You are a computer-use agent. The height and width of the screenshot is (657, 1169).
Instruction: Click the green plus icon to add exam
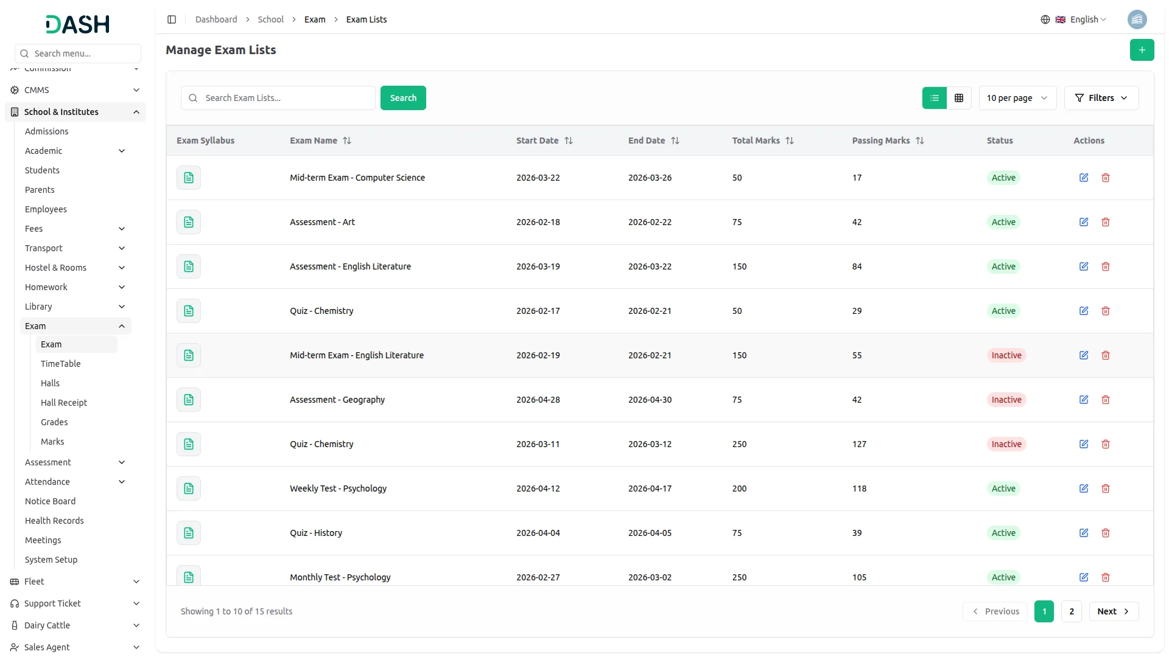pos(1142,50)
